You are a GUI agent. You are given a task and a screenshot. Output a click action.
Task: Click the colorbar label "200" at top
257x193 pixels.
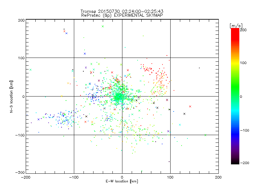tap(243, 30)
